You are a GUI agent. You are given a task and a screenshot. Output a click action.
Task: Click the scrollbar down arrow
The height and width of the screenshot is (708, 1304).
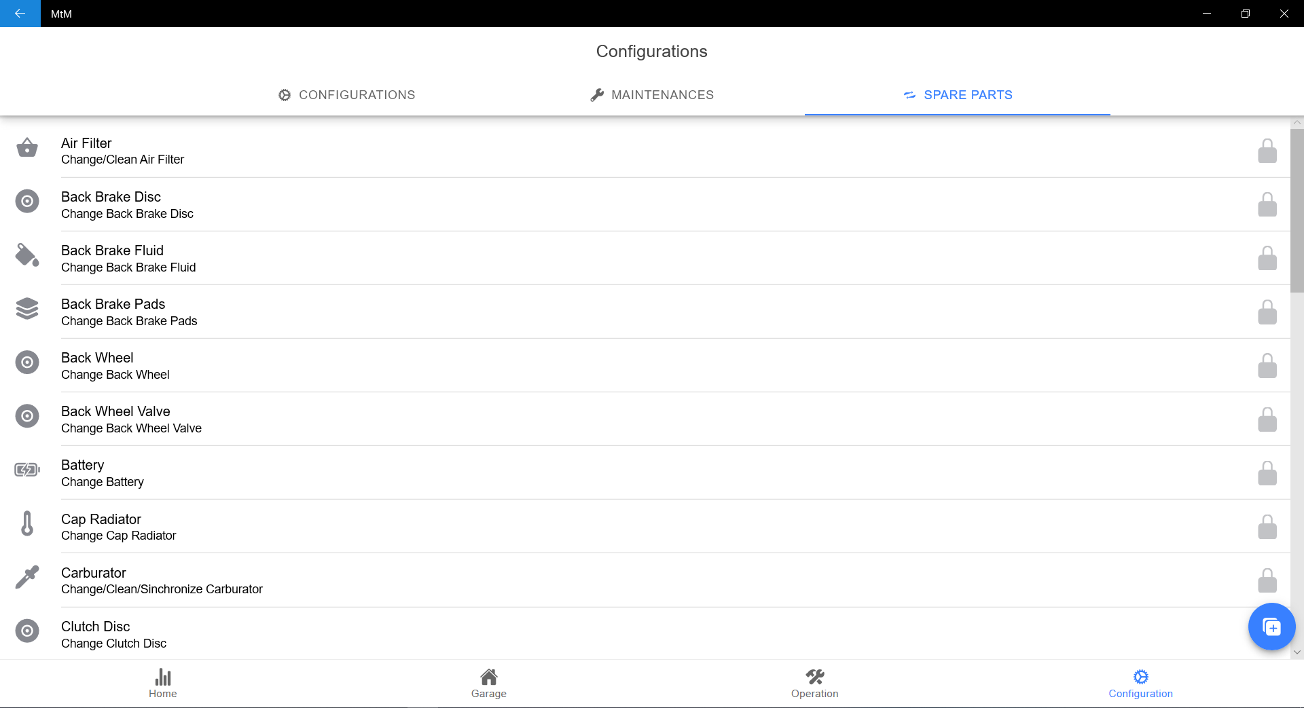(1297, 652)
